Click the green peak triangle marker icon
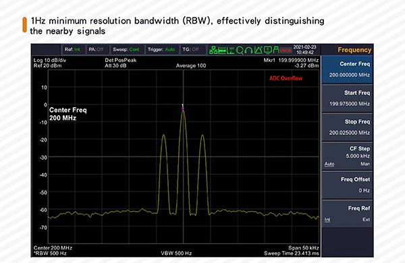 pyautogui.click(x=259, y=50)
